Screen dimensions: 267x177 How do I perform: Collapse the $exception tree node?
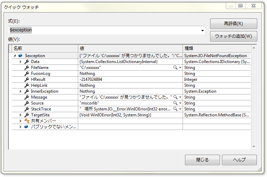[15, 56]
